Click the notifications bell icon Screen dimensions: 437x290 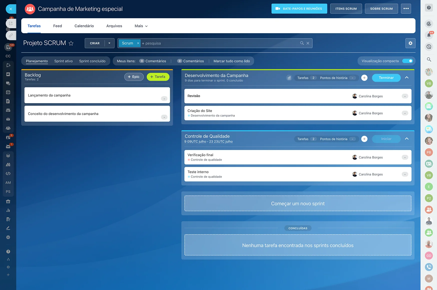tap(429, 35)
